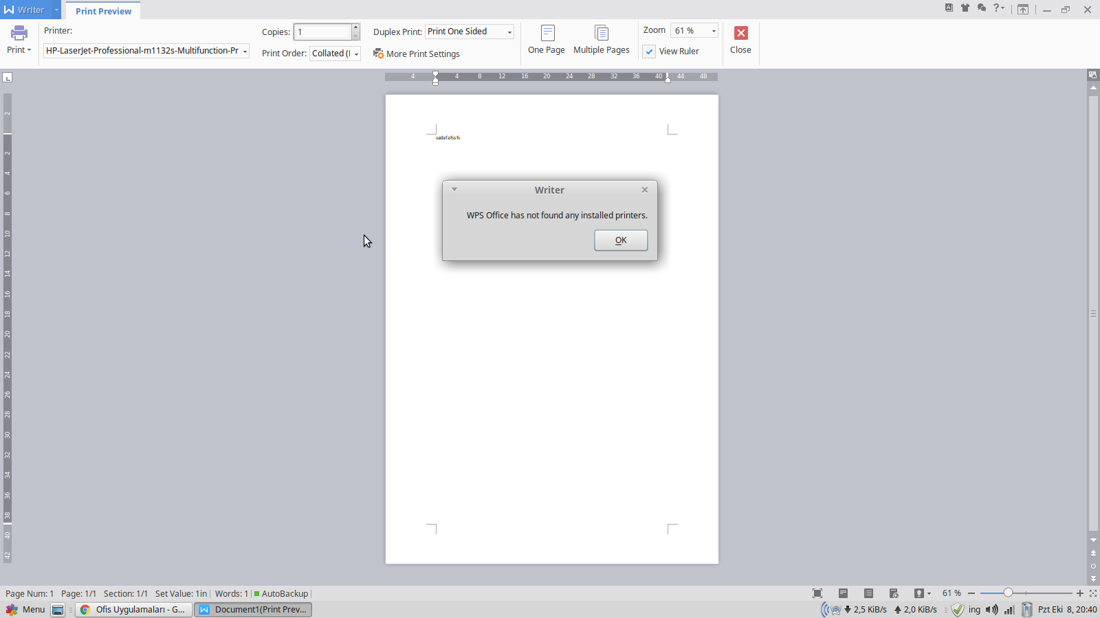Click the zoom in plus button

tap(1080, 593)
